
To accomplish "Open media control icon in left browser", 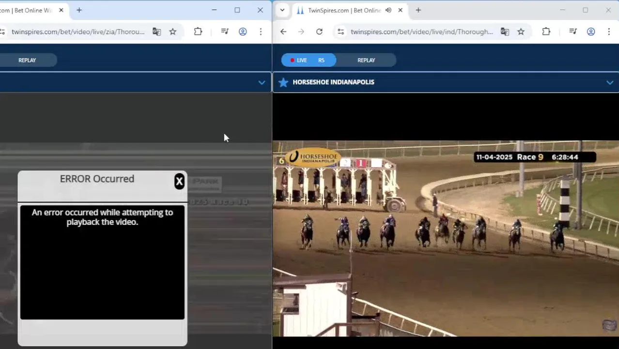I will (225, 32).
